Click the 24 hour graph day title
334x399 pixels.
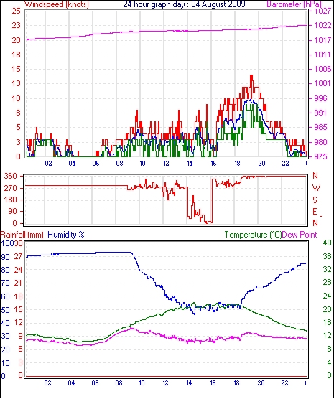coord(184,4)
